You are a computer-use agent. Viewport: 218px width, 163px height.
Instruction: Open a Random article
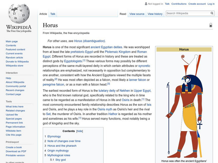pyautogui.click(x=14, y=57)
